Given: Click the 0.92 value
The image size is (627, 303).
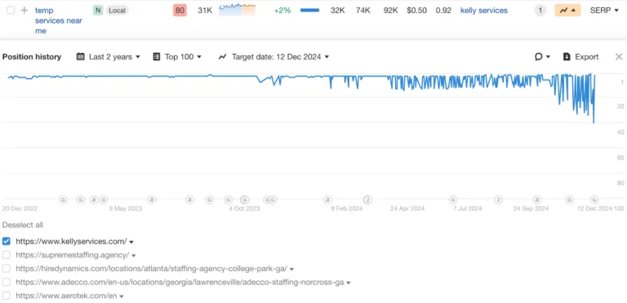Looking at the screenshot, I should [443, 11].
